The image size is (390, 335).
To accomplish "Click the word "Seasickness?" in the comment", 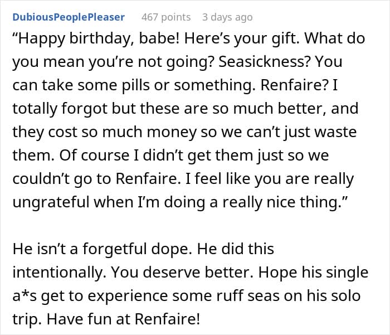I will coord(264,62).
